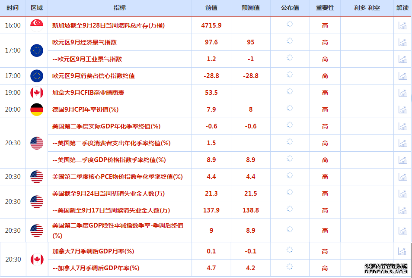This screenshot has height=278, width=412.
Task: Click 加拿大7月季调后GDP年率 indicator link
Action: (x=96, y=268)
